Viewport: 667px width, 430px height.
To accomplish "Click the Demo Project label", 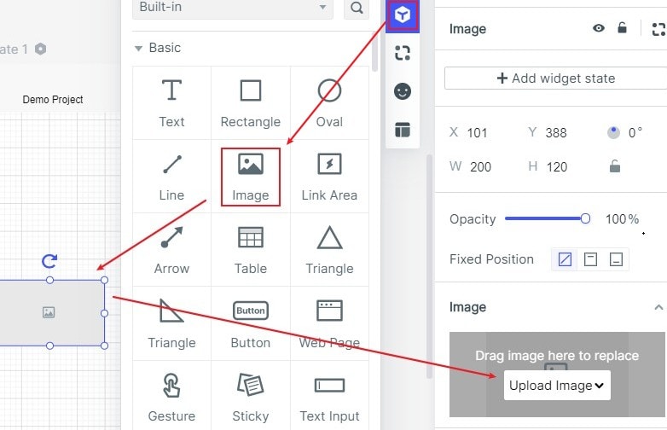I will point(53,100).
